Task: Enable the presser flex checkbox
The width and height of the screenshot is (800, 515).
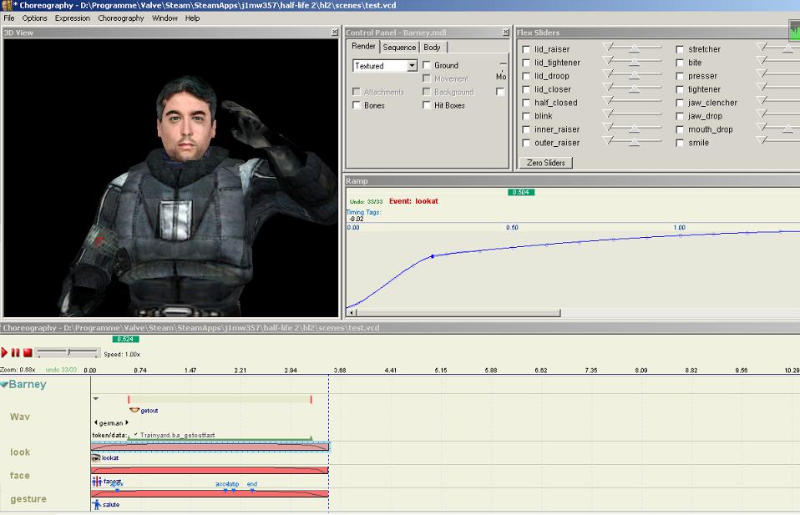Action: 680,76
